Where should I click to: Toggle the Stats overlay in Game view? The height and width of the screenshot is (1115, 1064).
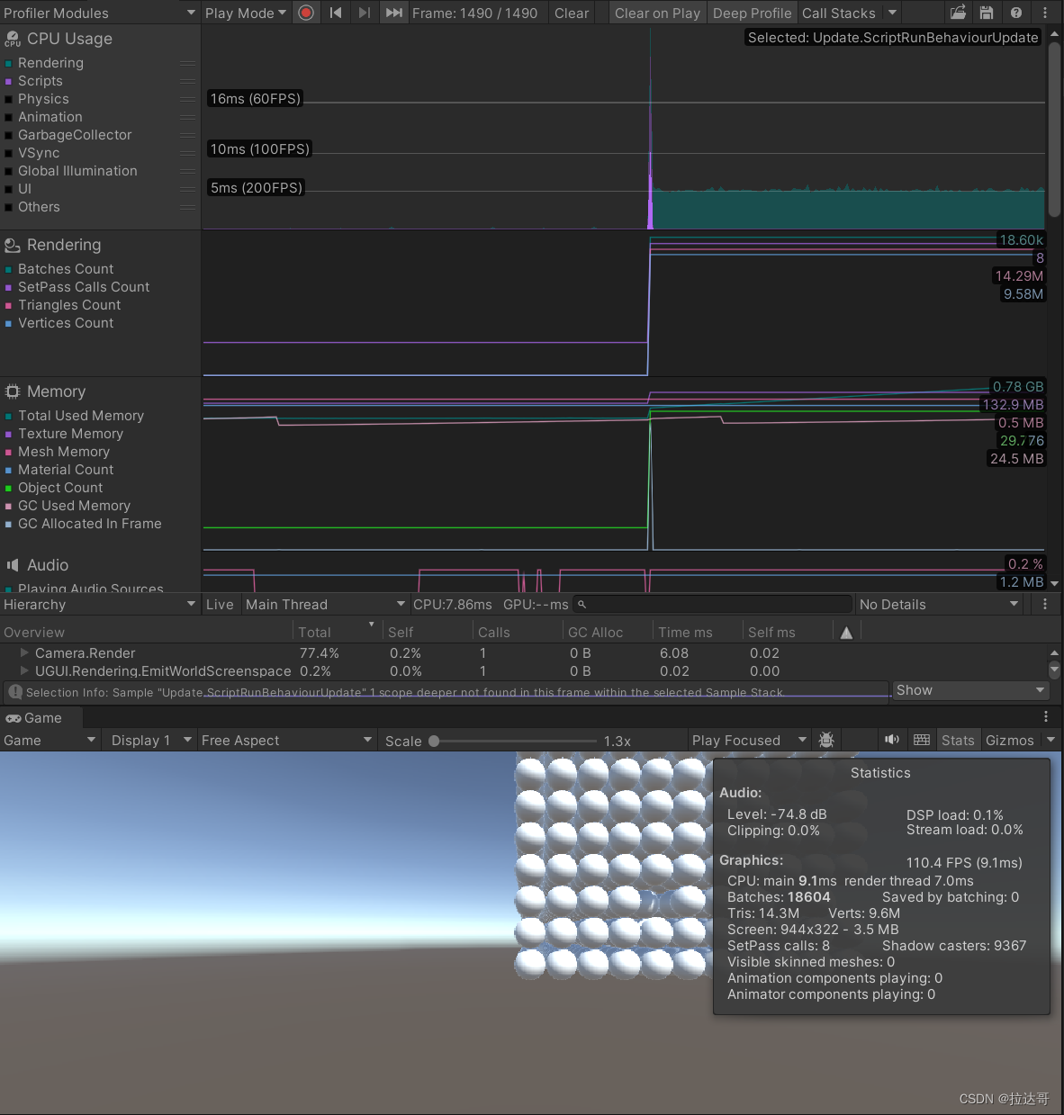[x=957, y=739]
